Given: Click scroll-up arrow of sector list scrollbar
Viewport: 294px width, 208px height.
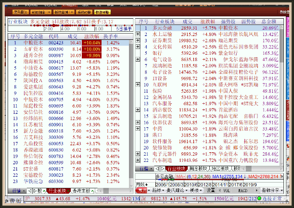Looking at the screenshot, I should pos(281,27).
